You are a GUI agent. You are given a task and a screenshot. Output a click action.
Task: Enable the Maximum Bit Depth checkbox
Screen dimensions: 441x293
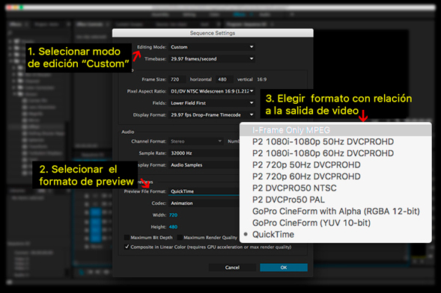tap(127, 238)
